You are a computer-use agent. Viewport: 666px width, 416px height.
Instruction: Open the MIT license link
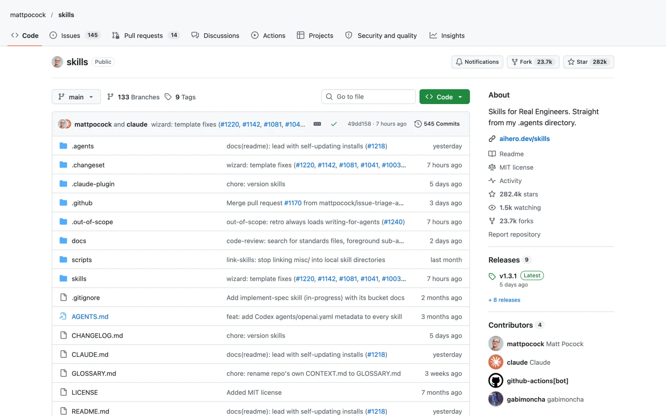pyautogui.click(x=516, y=167)
